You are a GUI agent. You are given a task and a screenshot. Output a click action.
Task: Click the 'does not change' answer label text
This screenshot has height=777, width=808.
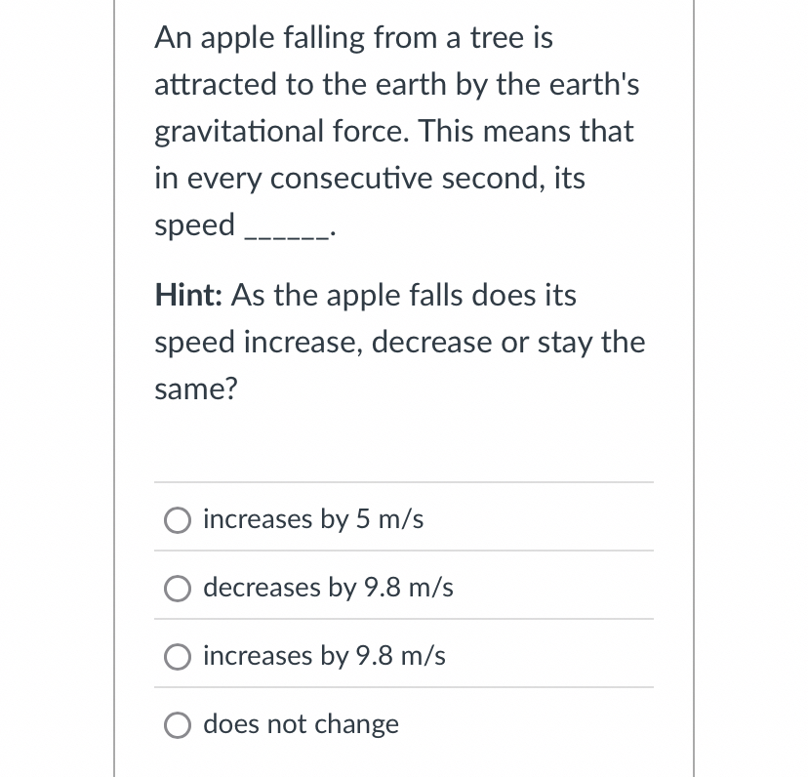coord(301,724)
